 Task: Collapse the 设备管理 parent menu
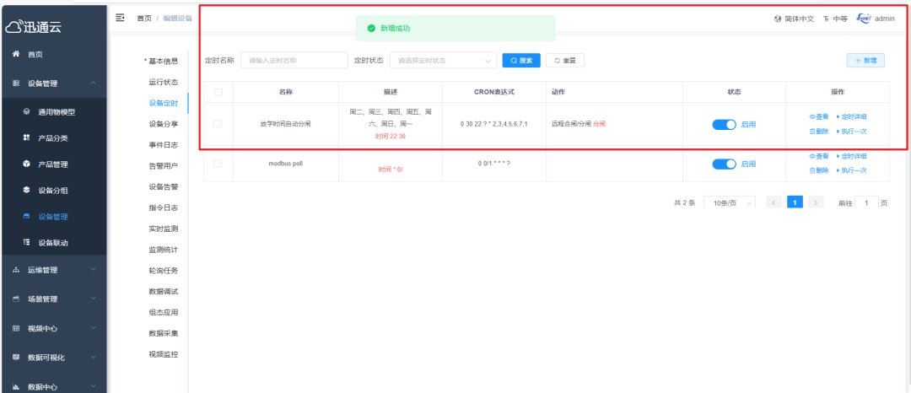point(53,83)
